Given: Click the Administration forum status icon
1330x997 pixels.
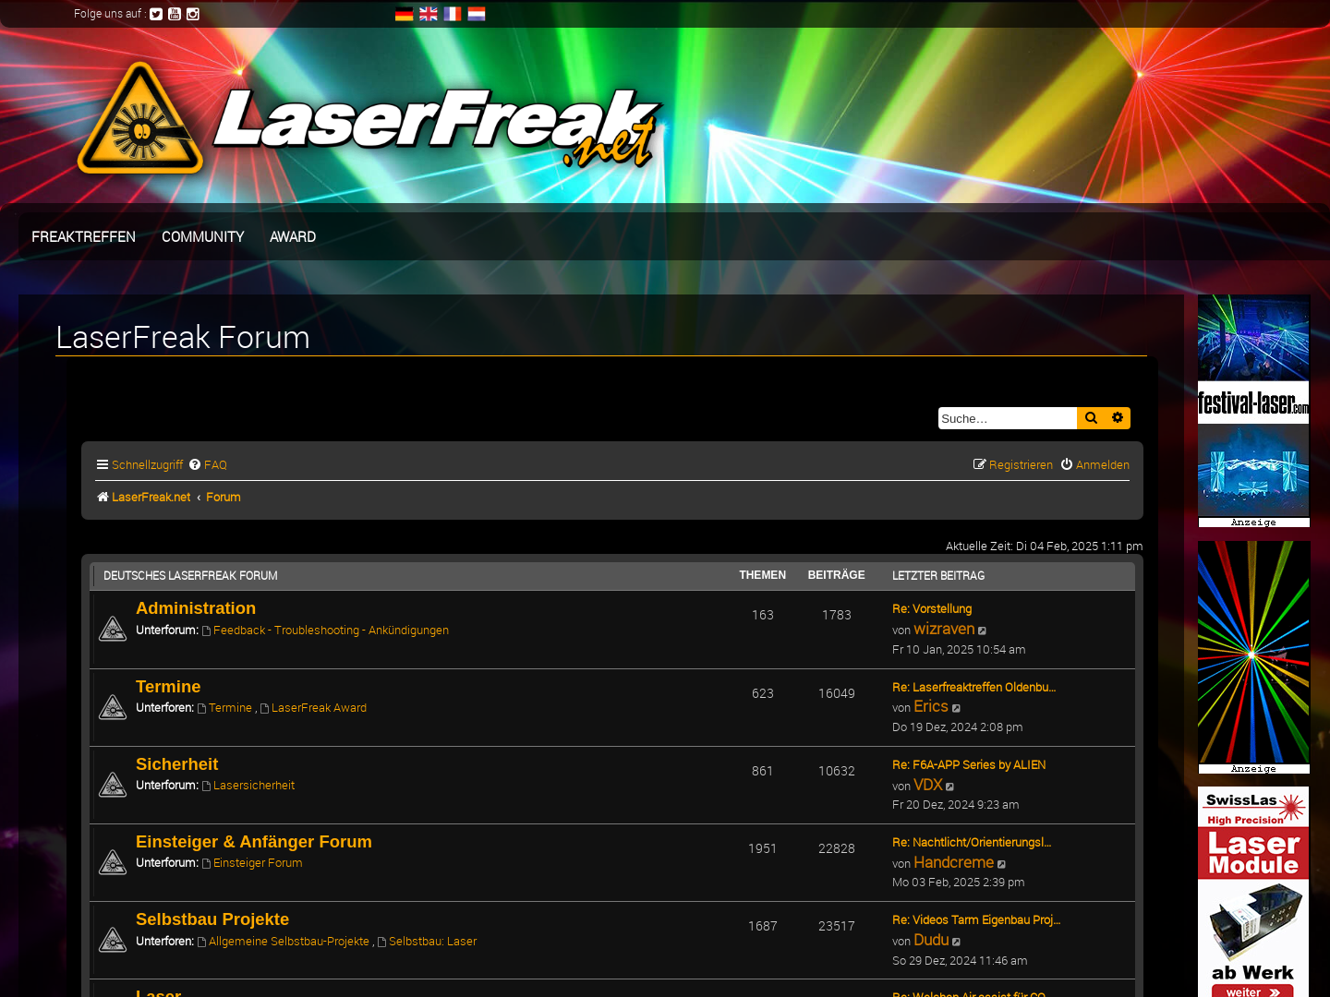Looking at the screenshot, I should point(113,629).
